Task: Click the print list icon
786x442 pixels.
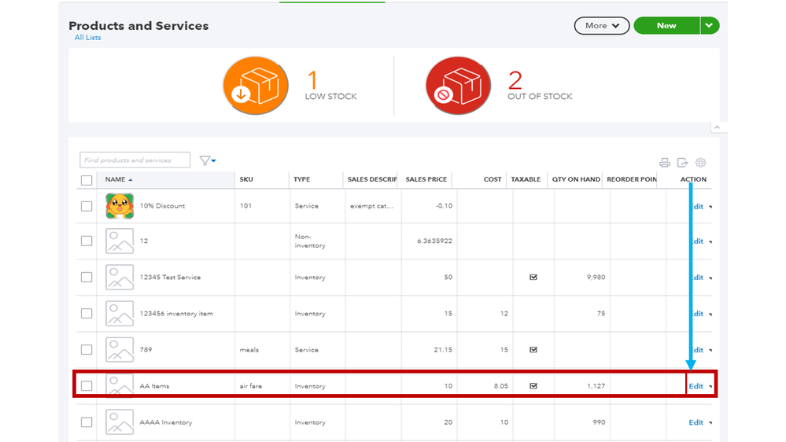Action: pos(665,163)
